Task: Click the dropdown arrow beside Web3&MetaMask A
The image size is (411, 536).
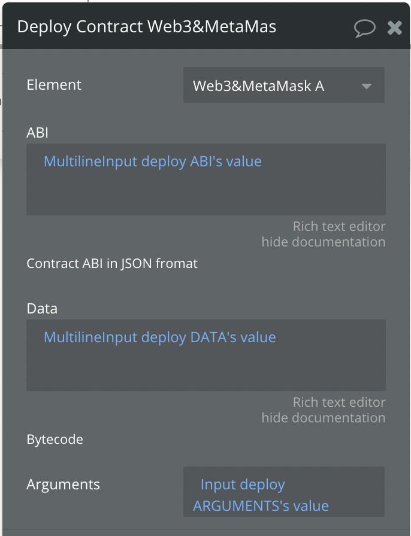Action: tap(367, 86)
